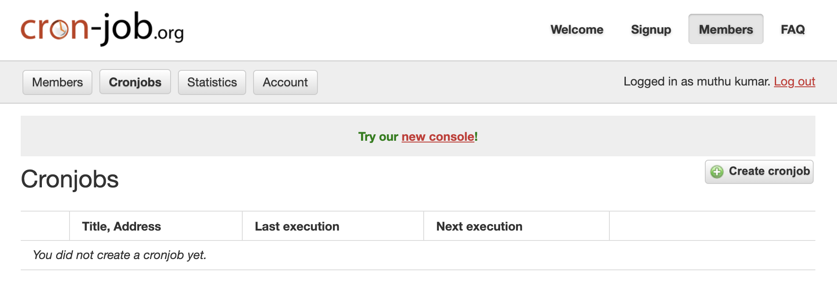Go to Signup in top navigation
Viewport: 837px width, 291px height.
point(651,29)
